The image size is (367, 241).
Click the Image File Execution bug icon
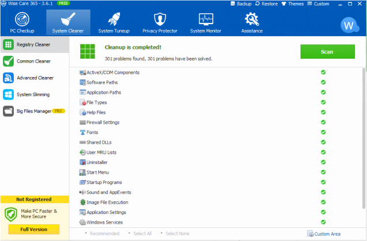click(83, 202)
